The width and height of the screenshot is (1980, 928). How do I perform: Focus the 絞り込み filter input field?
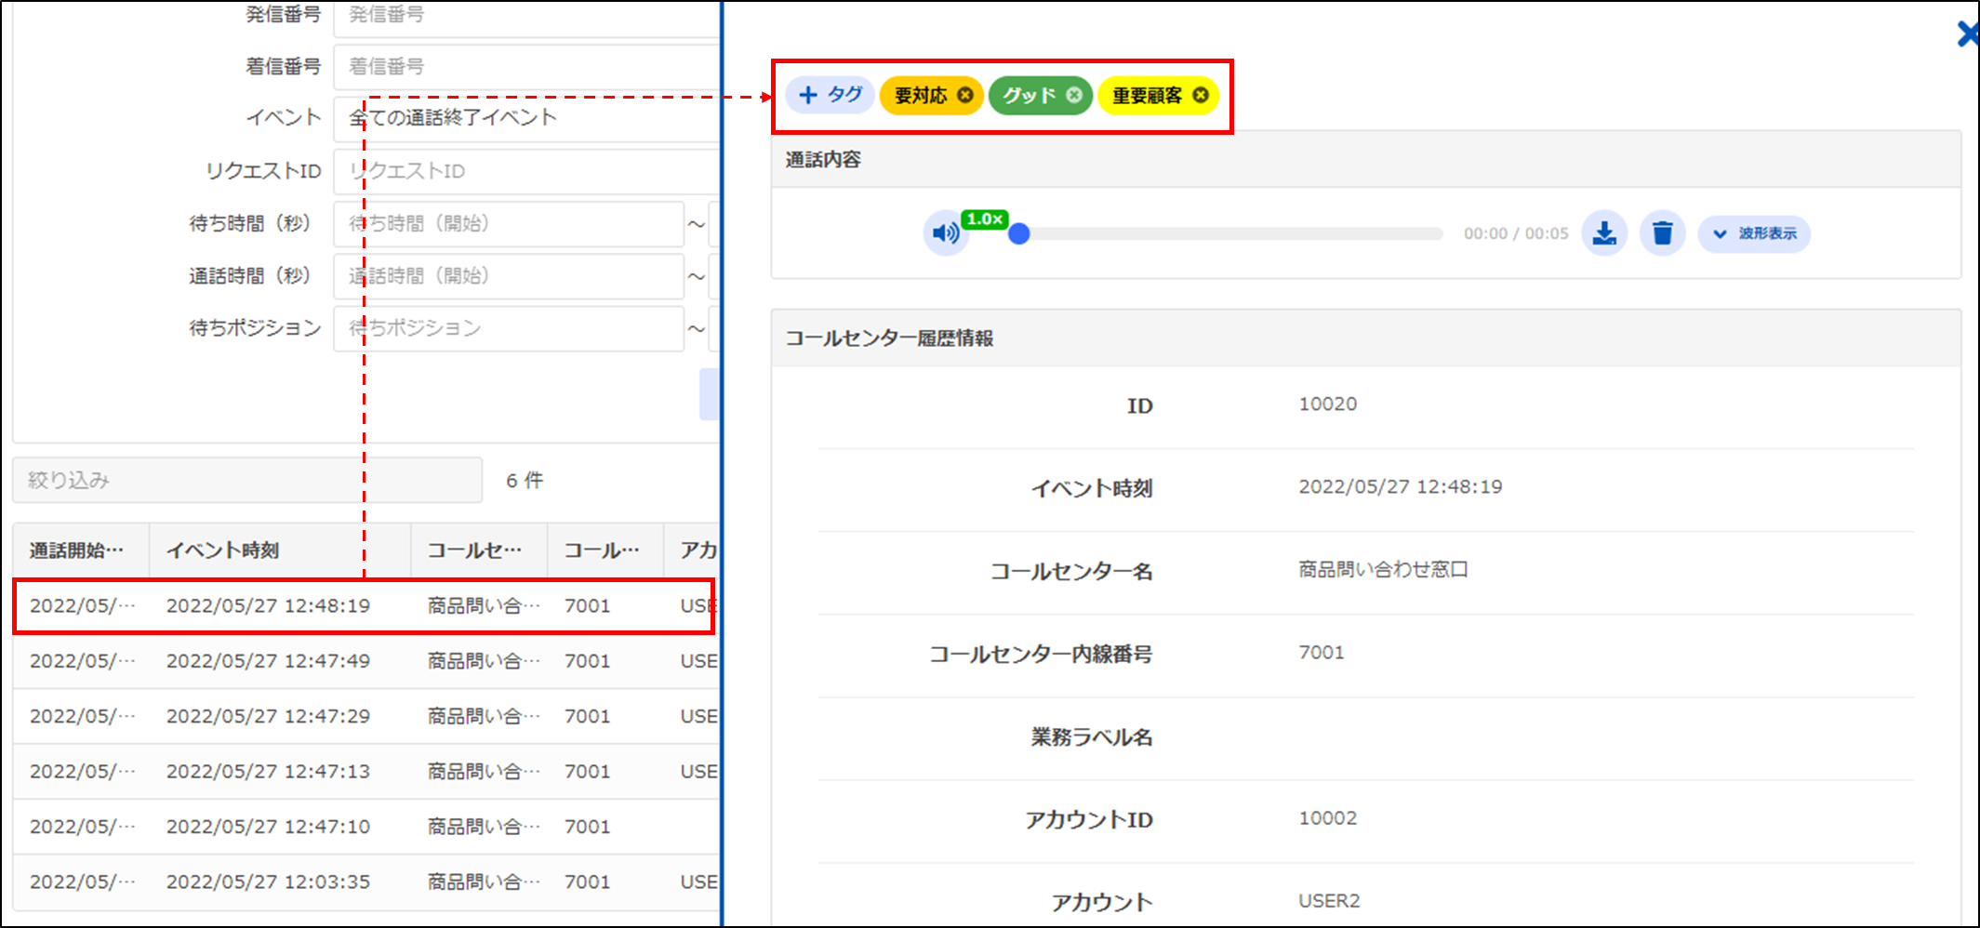pyautogui.click(x=247, y=480)
